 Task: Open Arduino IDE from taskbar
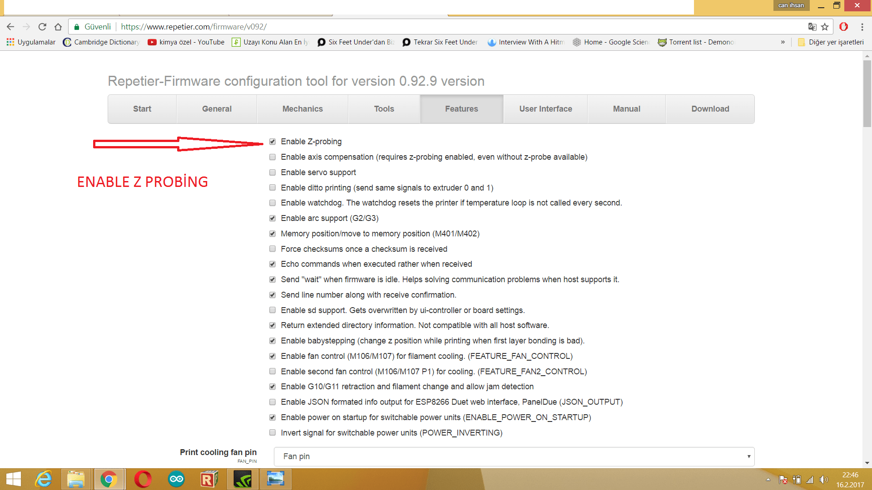176,479
